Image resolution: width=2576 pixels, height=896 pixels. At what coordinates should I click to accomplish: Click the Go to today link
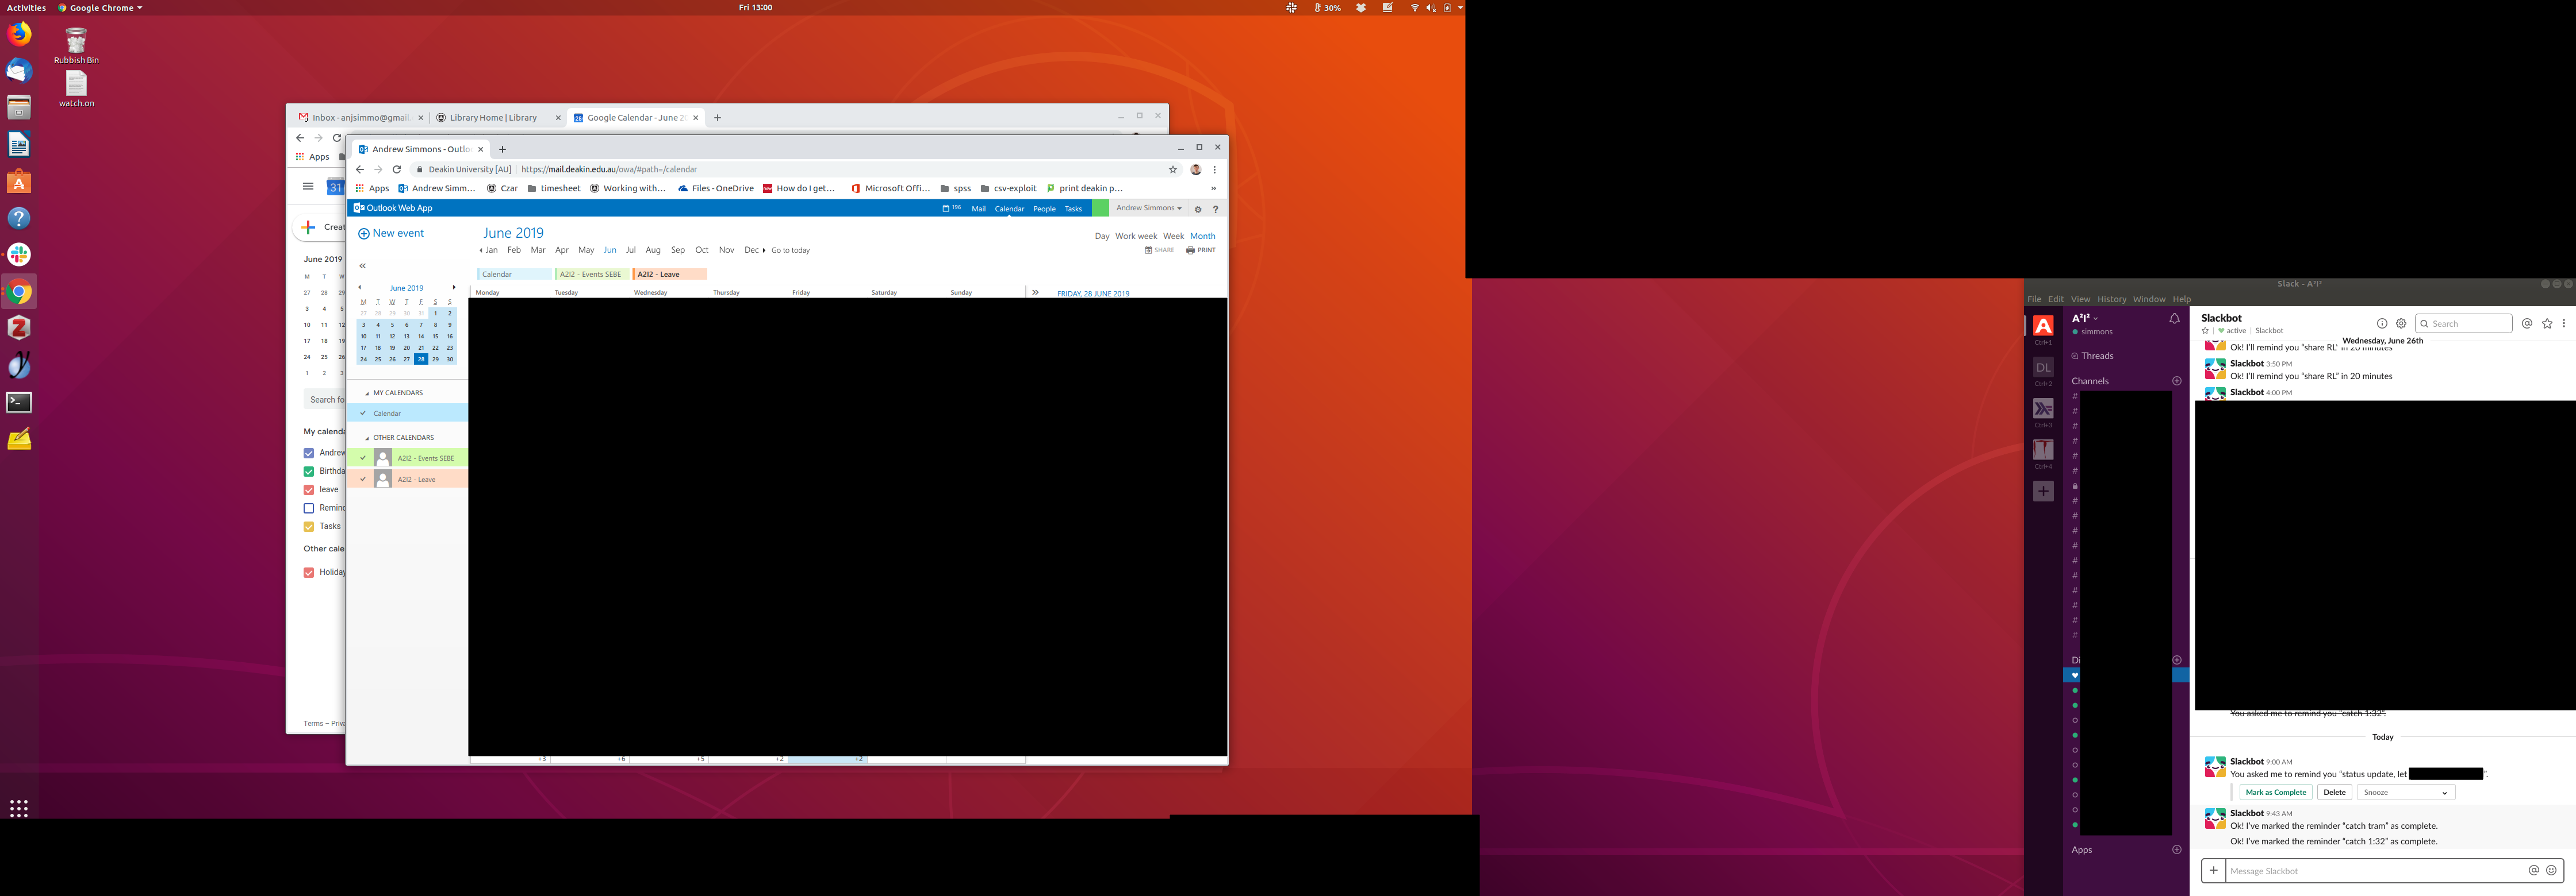coord(790,251)
